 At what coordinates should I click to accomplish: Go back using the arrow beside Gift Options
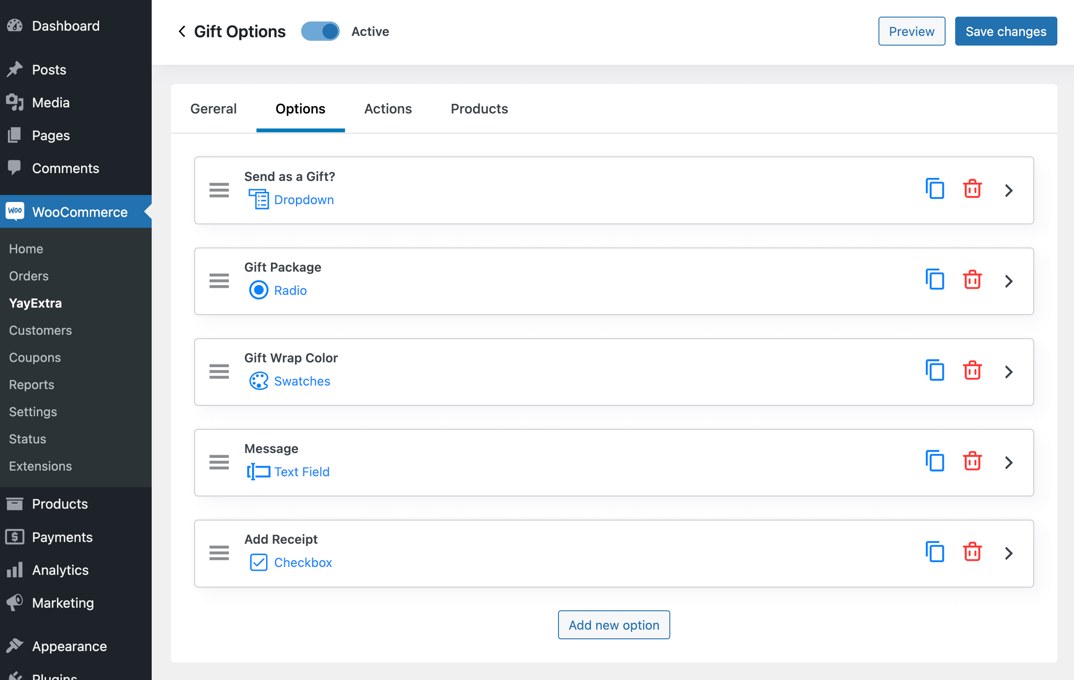click(182, 32)
